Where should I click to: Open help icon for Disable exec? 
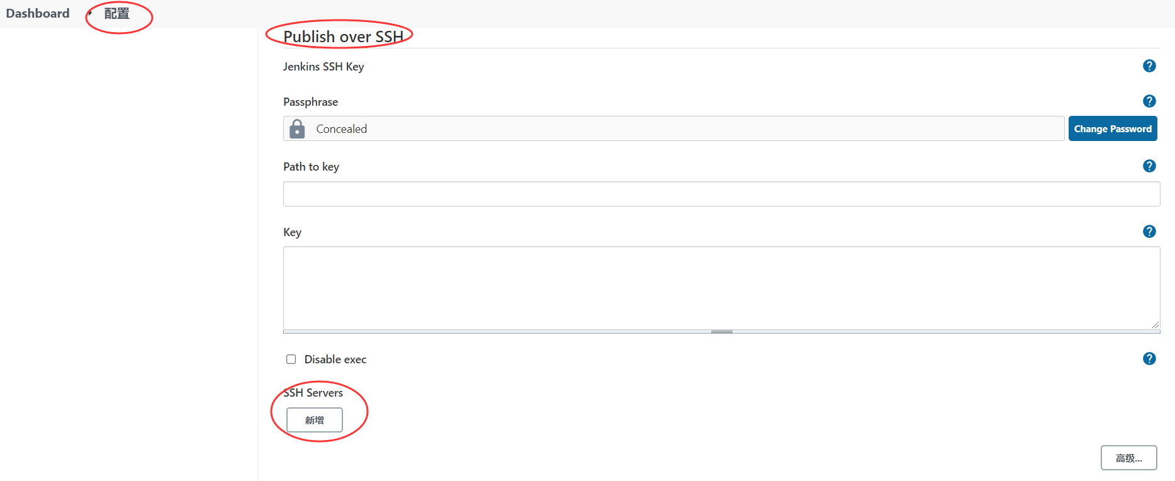pyautogui.click(x=1149, y=358)
